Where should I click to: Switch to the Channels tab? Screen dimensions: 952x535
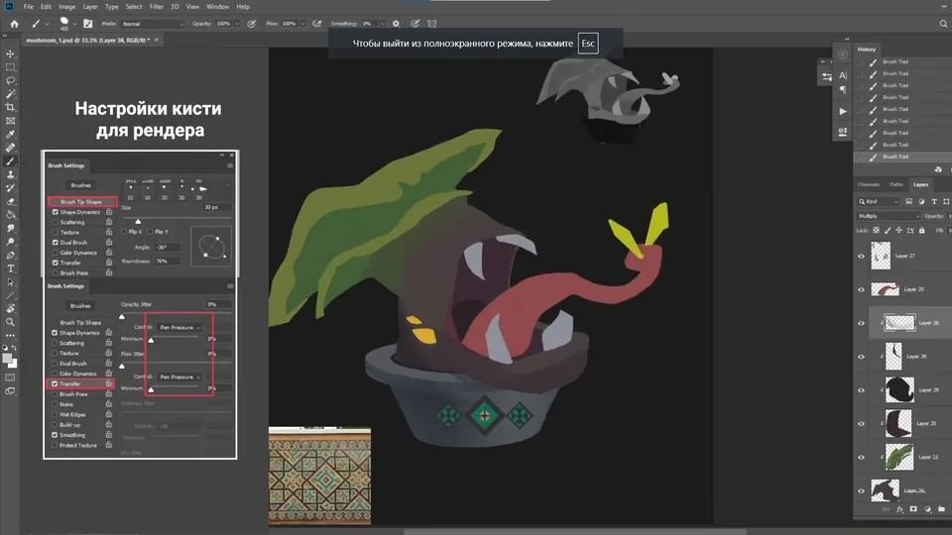[x=869, y=184]
